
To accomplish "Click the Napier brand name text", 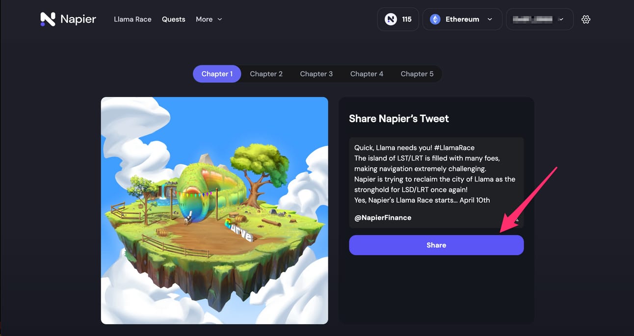I will (x=78, y=19).
